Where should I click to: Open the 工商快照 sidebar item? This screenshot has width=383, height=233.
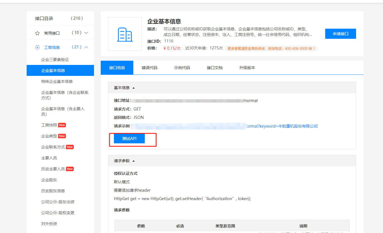tap(49, 125)
